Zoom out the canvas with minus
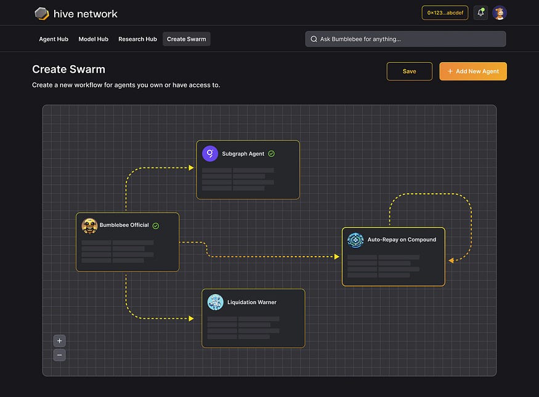Screen dimensions: 539x397 [x=60, y=355]
